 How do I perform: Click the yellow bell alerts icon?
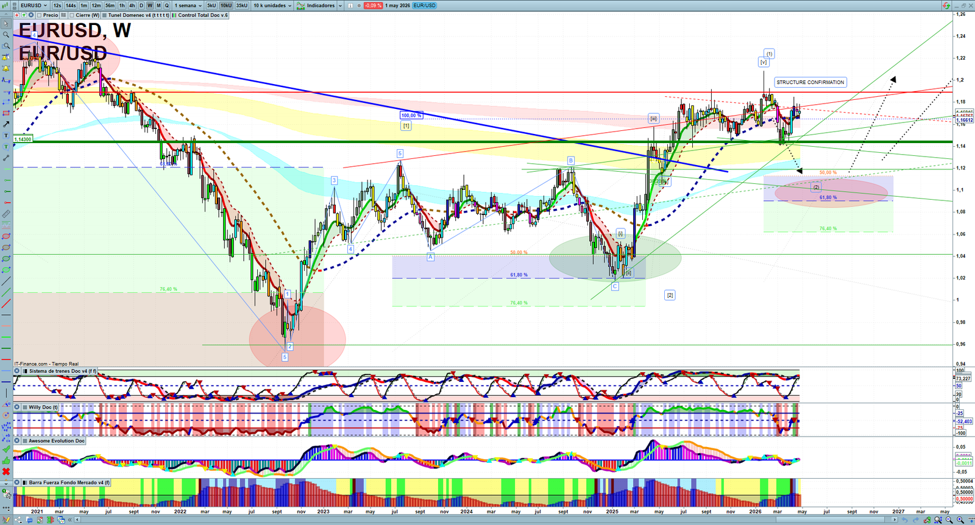pos(5,68)
